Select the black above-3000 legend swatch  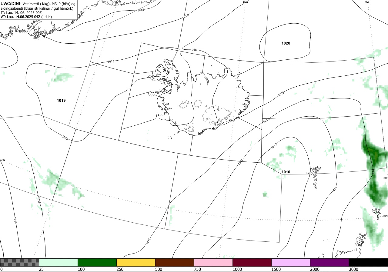pyautogui.click(x=368, y=262)
